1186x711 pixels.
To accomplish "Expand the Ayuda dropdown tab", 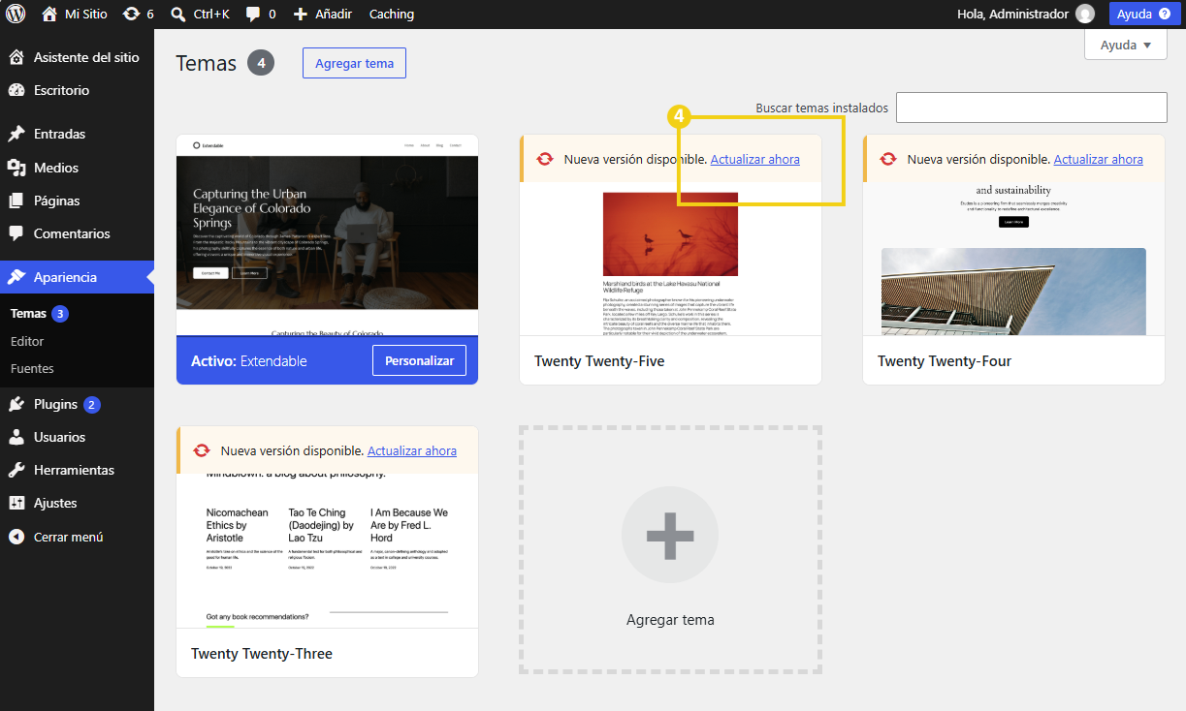I will coord(1125,45).
